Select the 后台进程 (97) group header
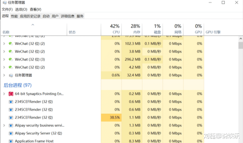 17,85
